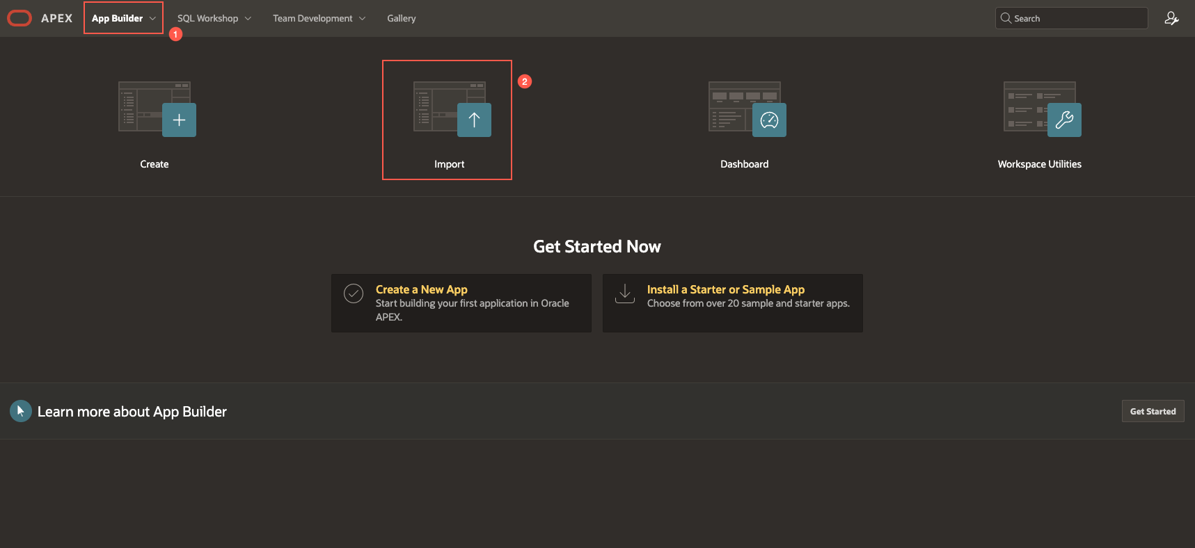Focus the Search input field
The height and width of the screenshot is (548, 1195).
1072,18
